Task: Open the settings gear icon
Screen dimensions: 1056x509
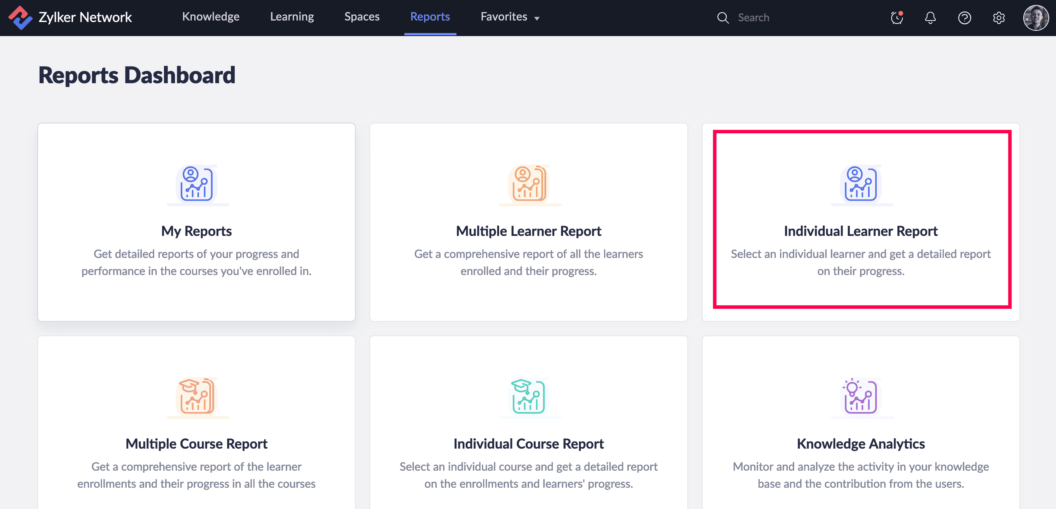Action: [x=999, y=17]
